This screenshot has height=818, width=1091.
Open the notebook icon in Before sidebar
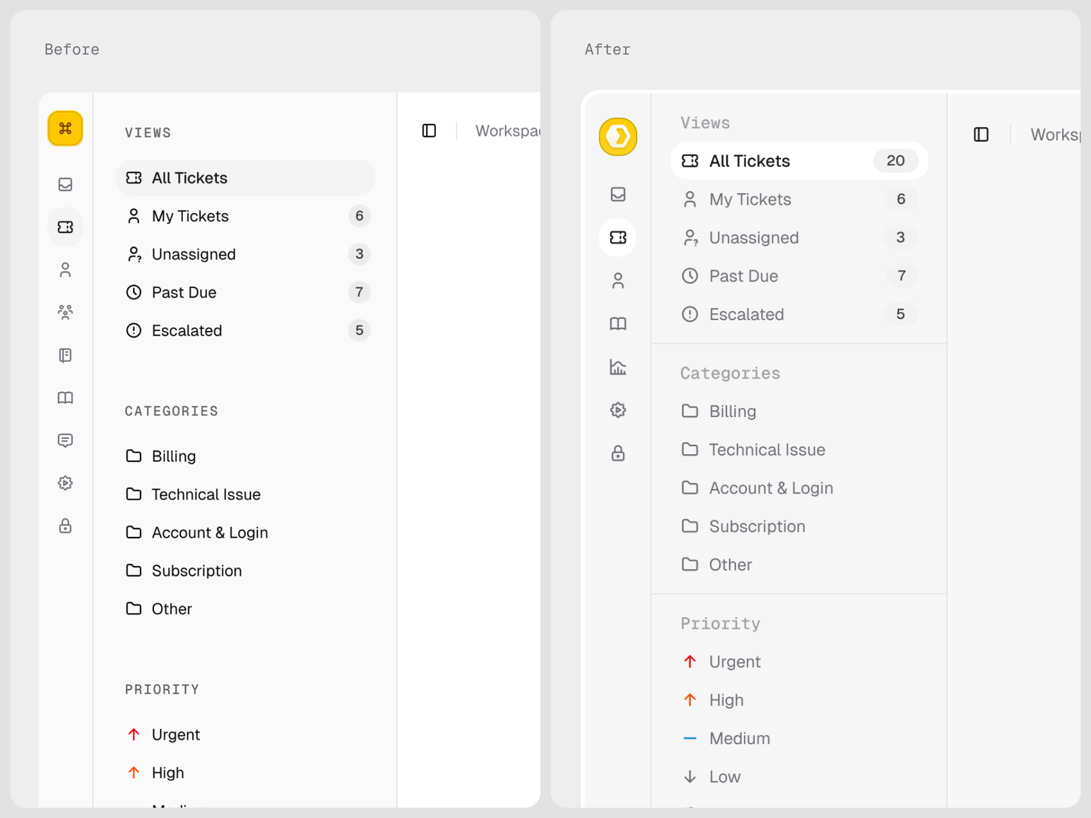[x=65, y=355]
